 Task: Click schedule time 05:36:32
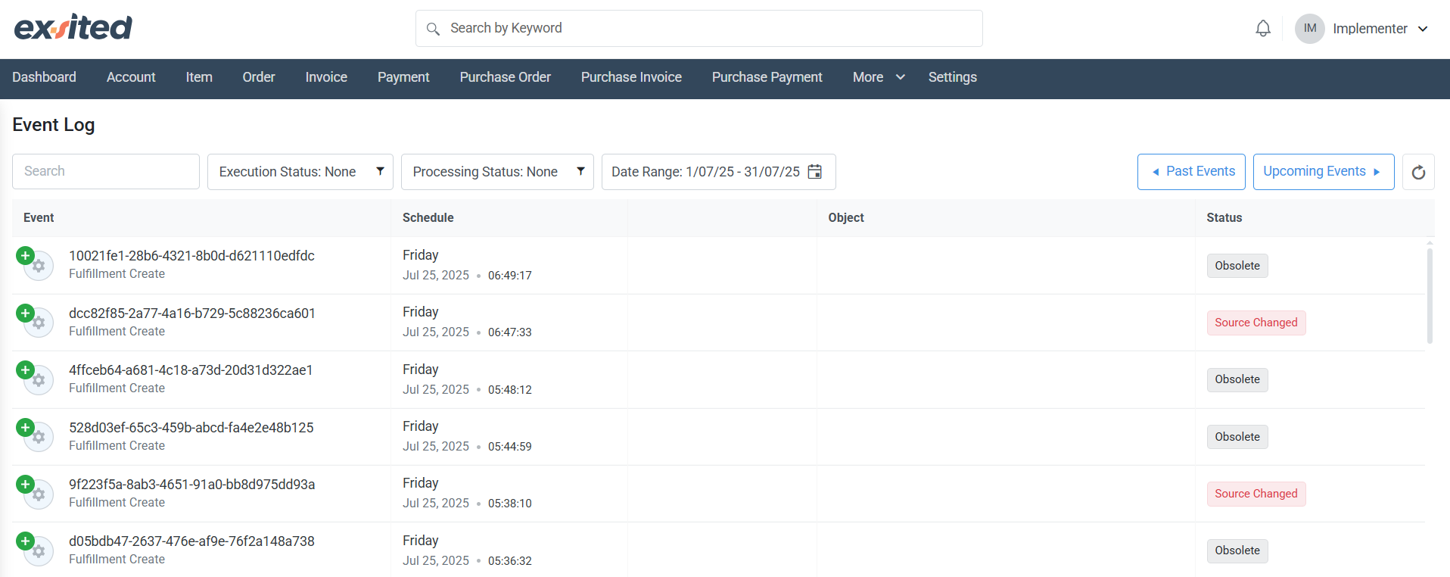[x=510, y=561]
